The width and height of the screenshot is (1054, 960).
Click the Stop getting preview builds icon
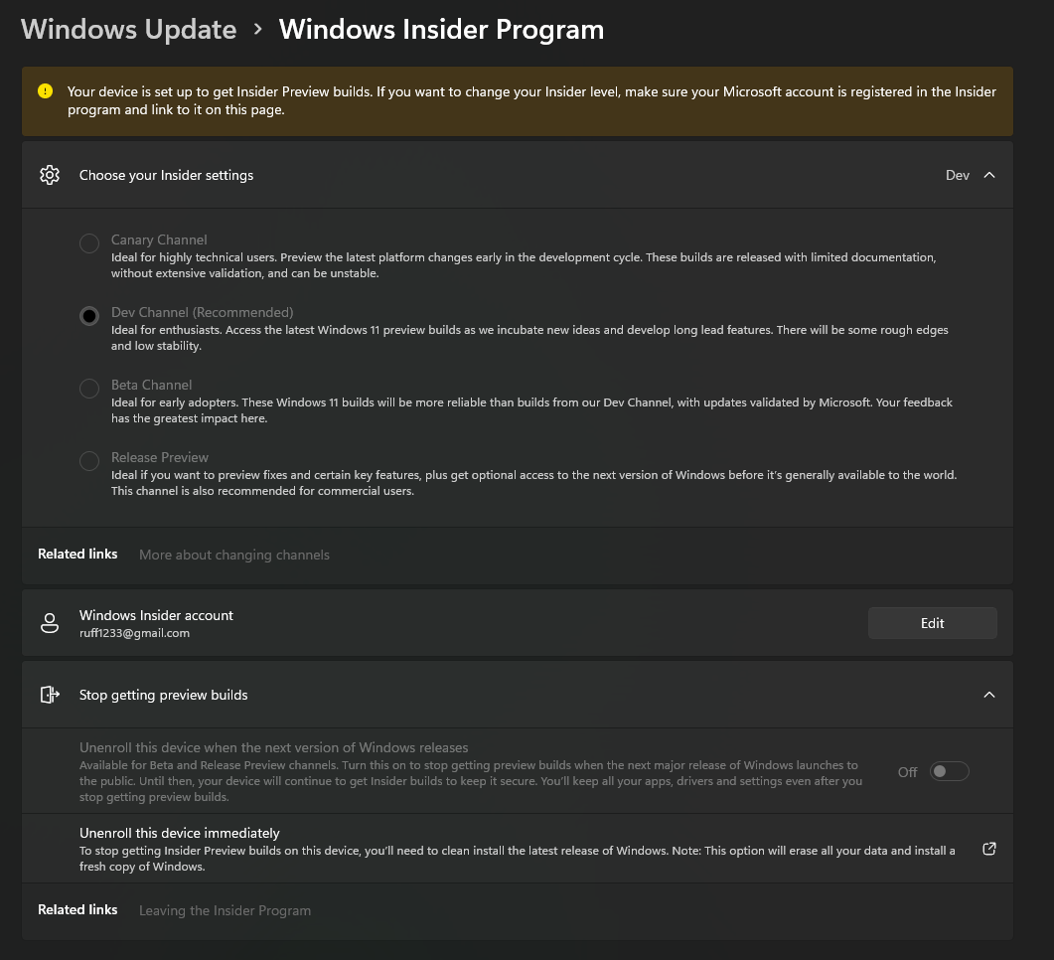click(x=50, y=695)
